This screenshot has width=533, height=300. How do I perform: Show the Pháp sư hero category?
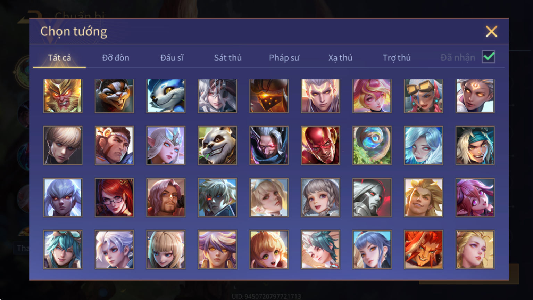(x=284, y=58)
